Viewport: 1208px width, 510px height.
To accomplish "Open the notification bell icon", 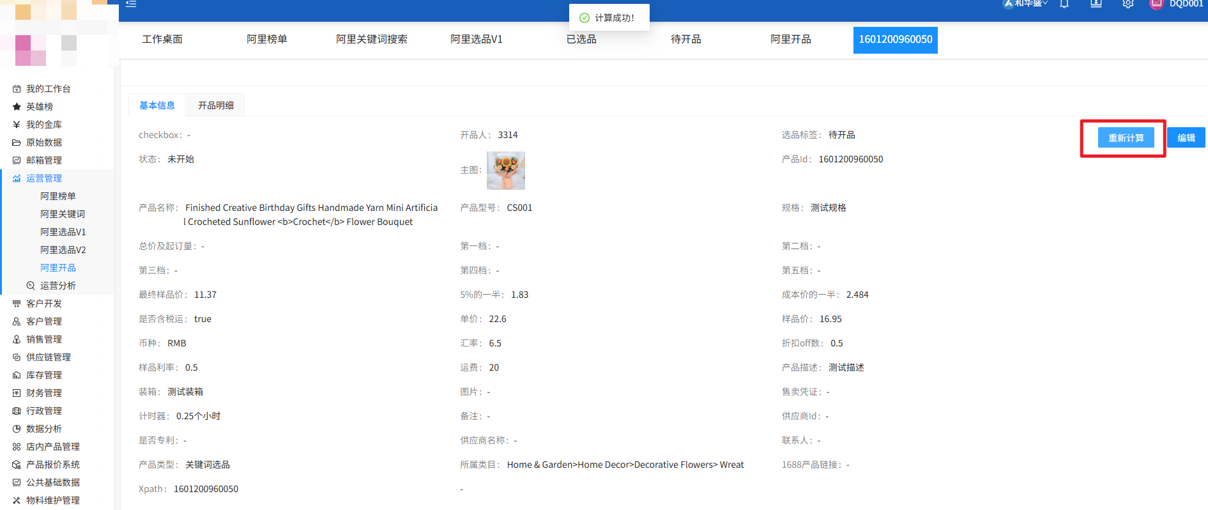I will (1064, 4).
